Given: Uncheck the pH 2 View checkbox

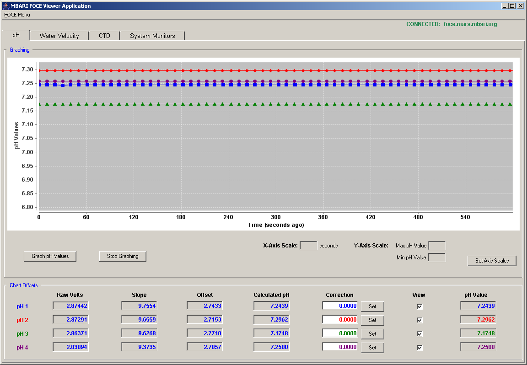Looking at the screenshot, I should 419,320.
